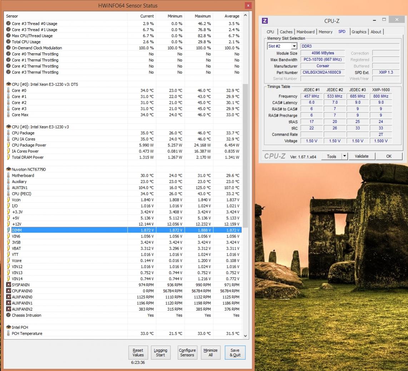Select the CPU (PECI) sensor row
Screen dimensions: 408x371
123,194
